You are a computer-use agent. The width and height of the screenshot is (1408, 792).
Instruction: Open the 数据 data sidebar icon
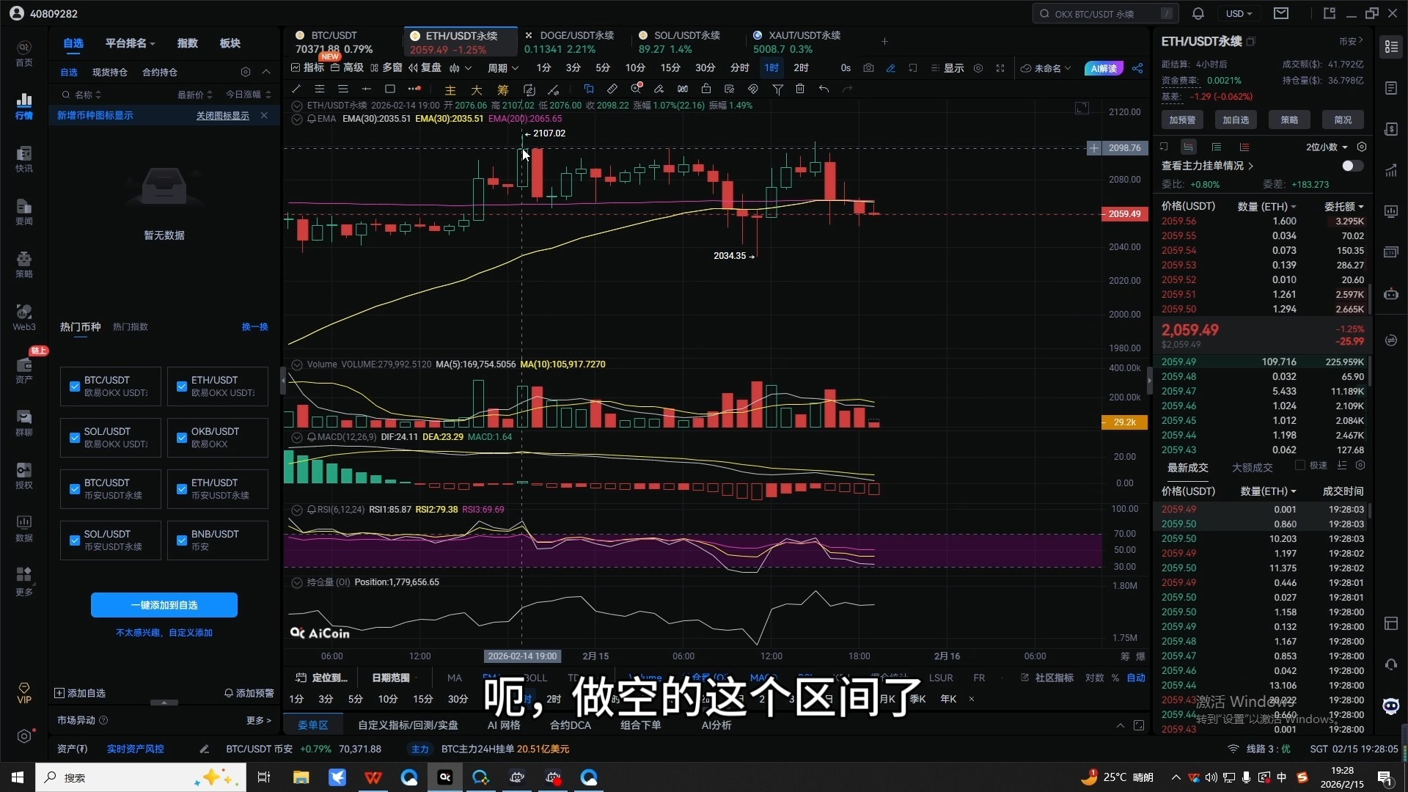click(x=24, y=529)
